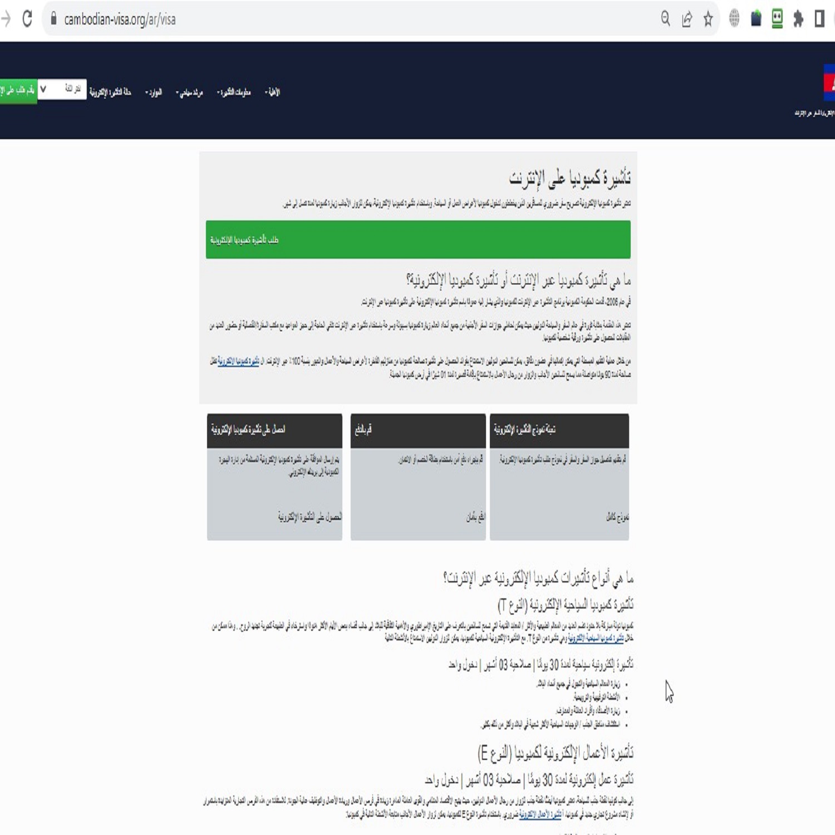Expand the 'الموارد' navigation menu
This screenshot has height=835, width=835.
coord(154,92)
